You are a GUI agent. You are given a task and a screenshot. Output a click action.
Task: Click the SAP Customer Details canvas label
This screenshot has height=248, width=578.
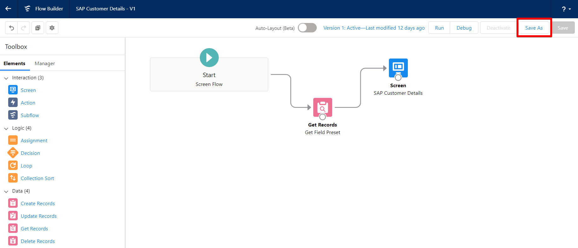click(x=398, y=93)
